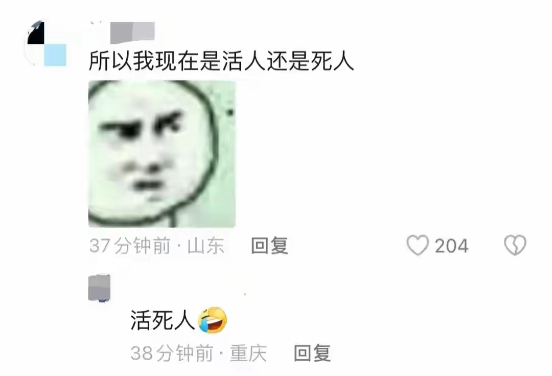Open the top commenter's avatar
552x376 pixels.
[x=46, y=43]
